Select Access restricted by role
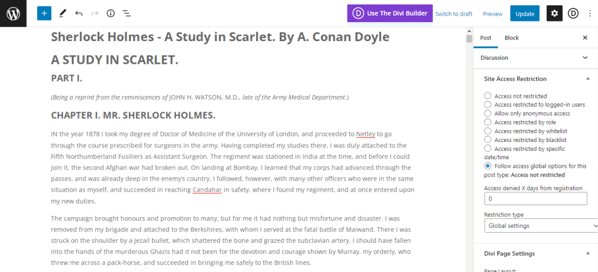The width and height of the screenshot is (598, 272). click(x=488, y=122)
